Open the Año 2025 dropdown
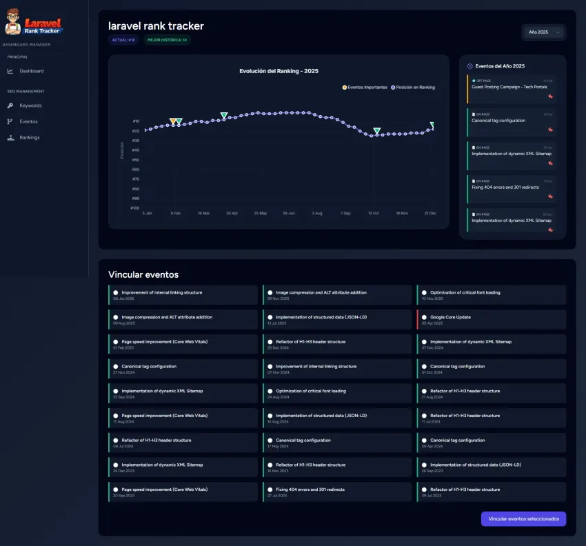The width and height of the screenshot is (586, 546). click(x=543, y=32)
